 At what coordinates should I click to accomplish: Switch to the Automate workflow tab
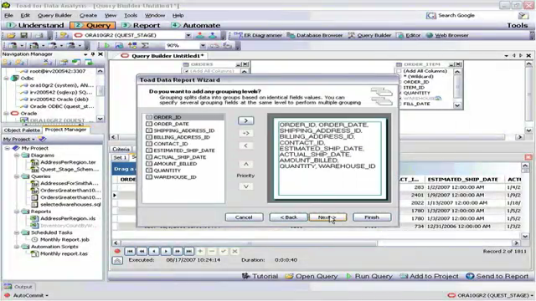coord(196,25)
